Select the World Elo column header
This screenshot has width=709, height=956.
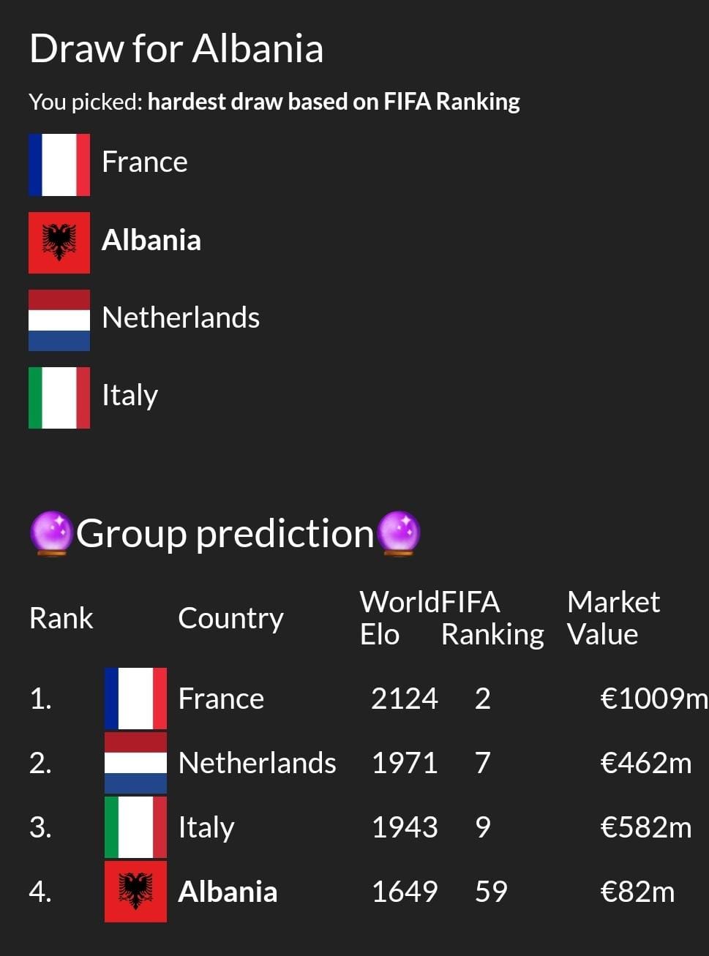click(399, 618)
